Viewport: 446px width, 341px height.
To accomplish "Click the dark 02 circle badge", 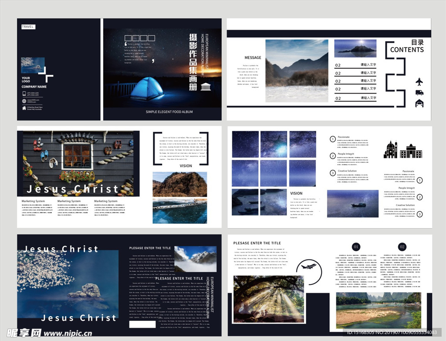I will point(402,246).
